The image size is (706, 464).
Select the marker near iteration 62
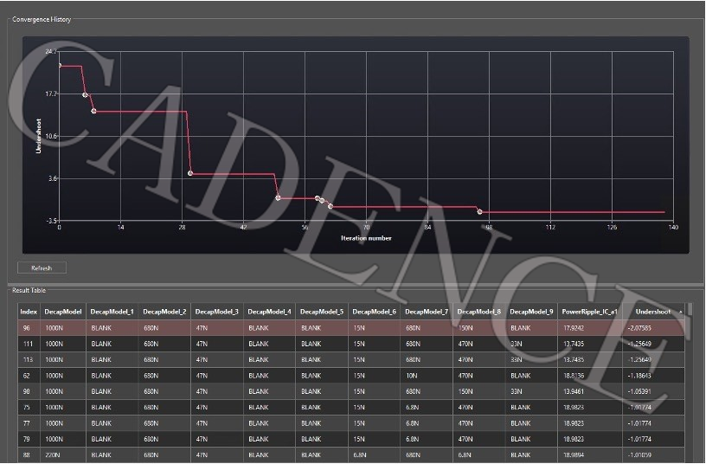[x=331, y=206]
